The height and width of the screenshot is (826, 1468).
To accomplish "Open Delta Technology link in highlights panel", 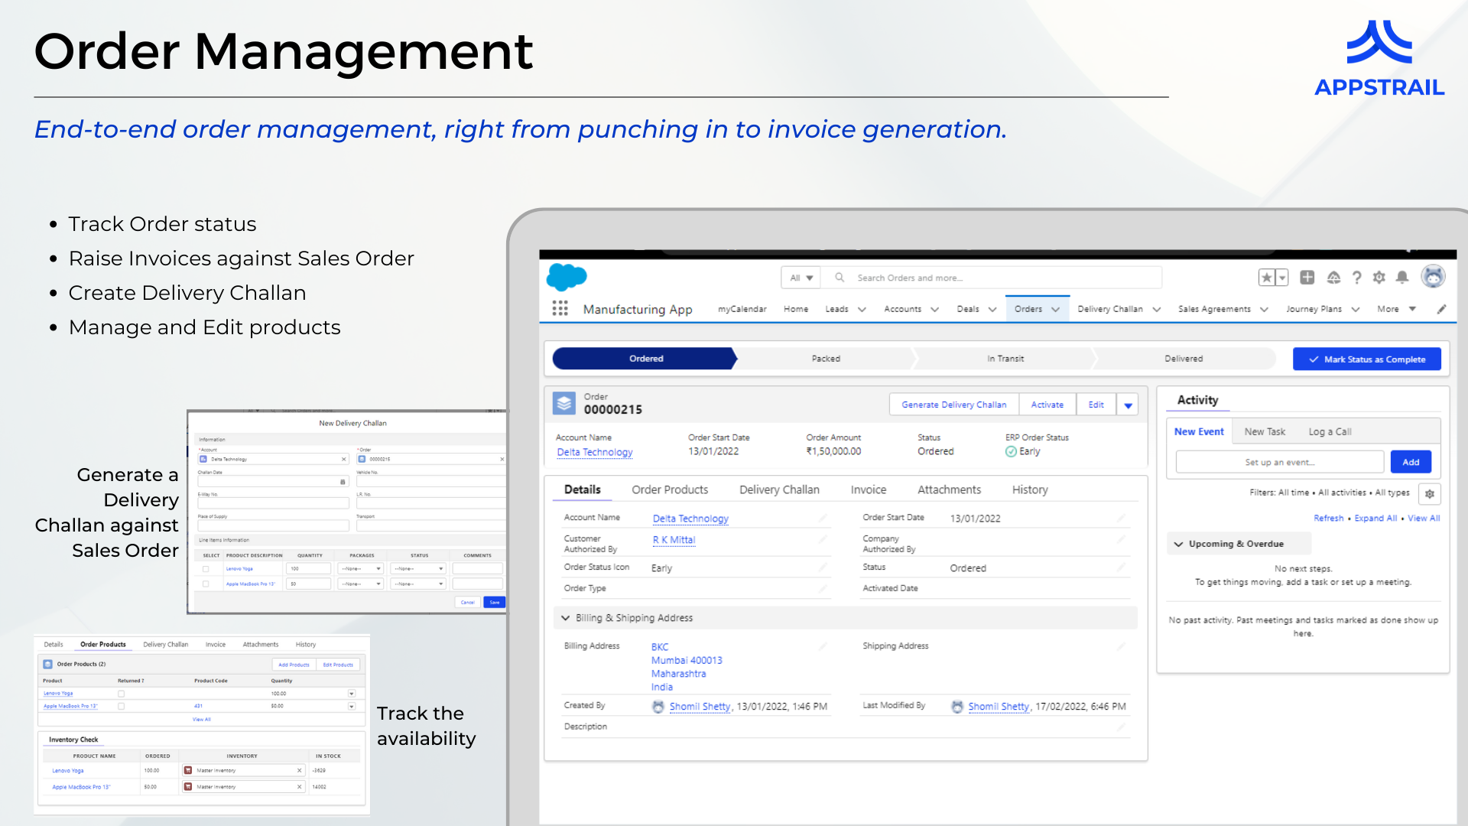I will [595, 453].
